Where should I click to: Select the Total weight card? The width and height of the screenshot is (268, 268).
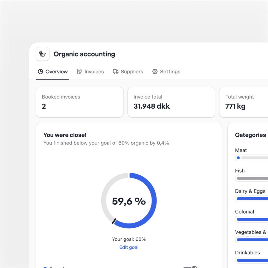[x=243, y=102]
